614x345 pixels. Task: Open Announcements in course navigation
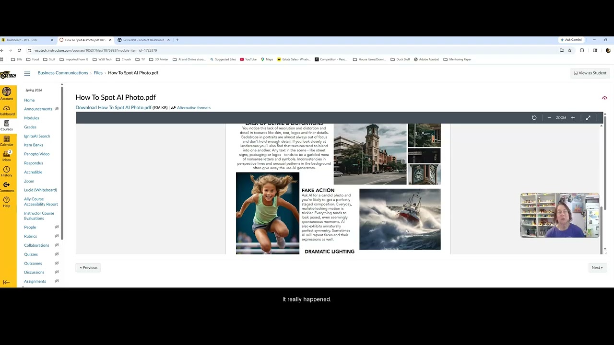38,109
